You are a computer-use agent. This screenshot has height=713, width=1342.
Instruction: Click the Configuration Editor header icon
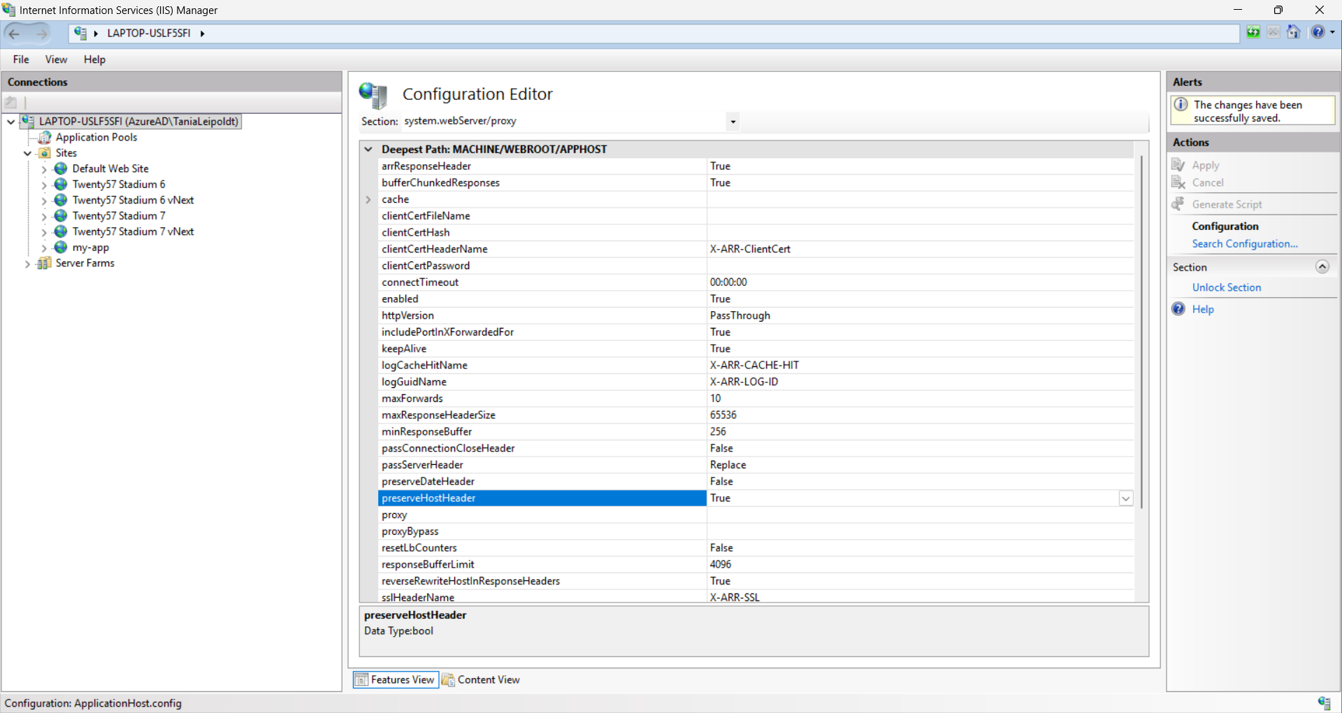click(x=373, y=95)
